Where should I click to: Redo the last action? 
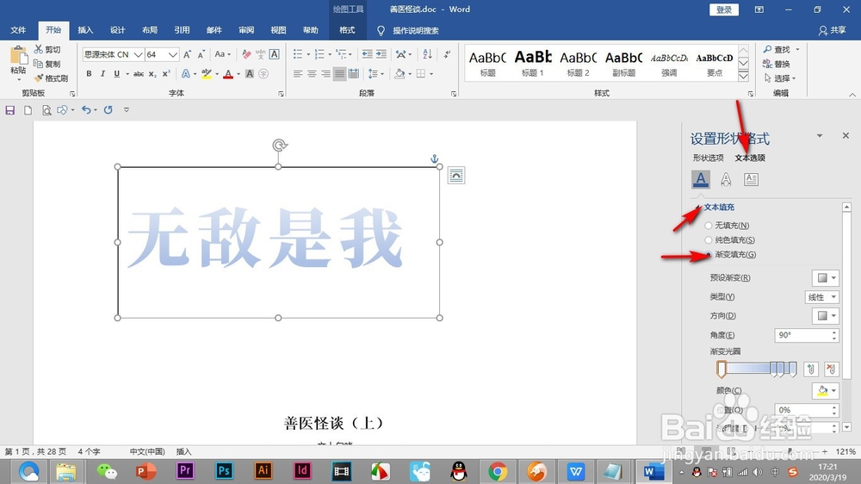(x=108, y=110)
